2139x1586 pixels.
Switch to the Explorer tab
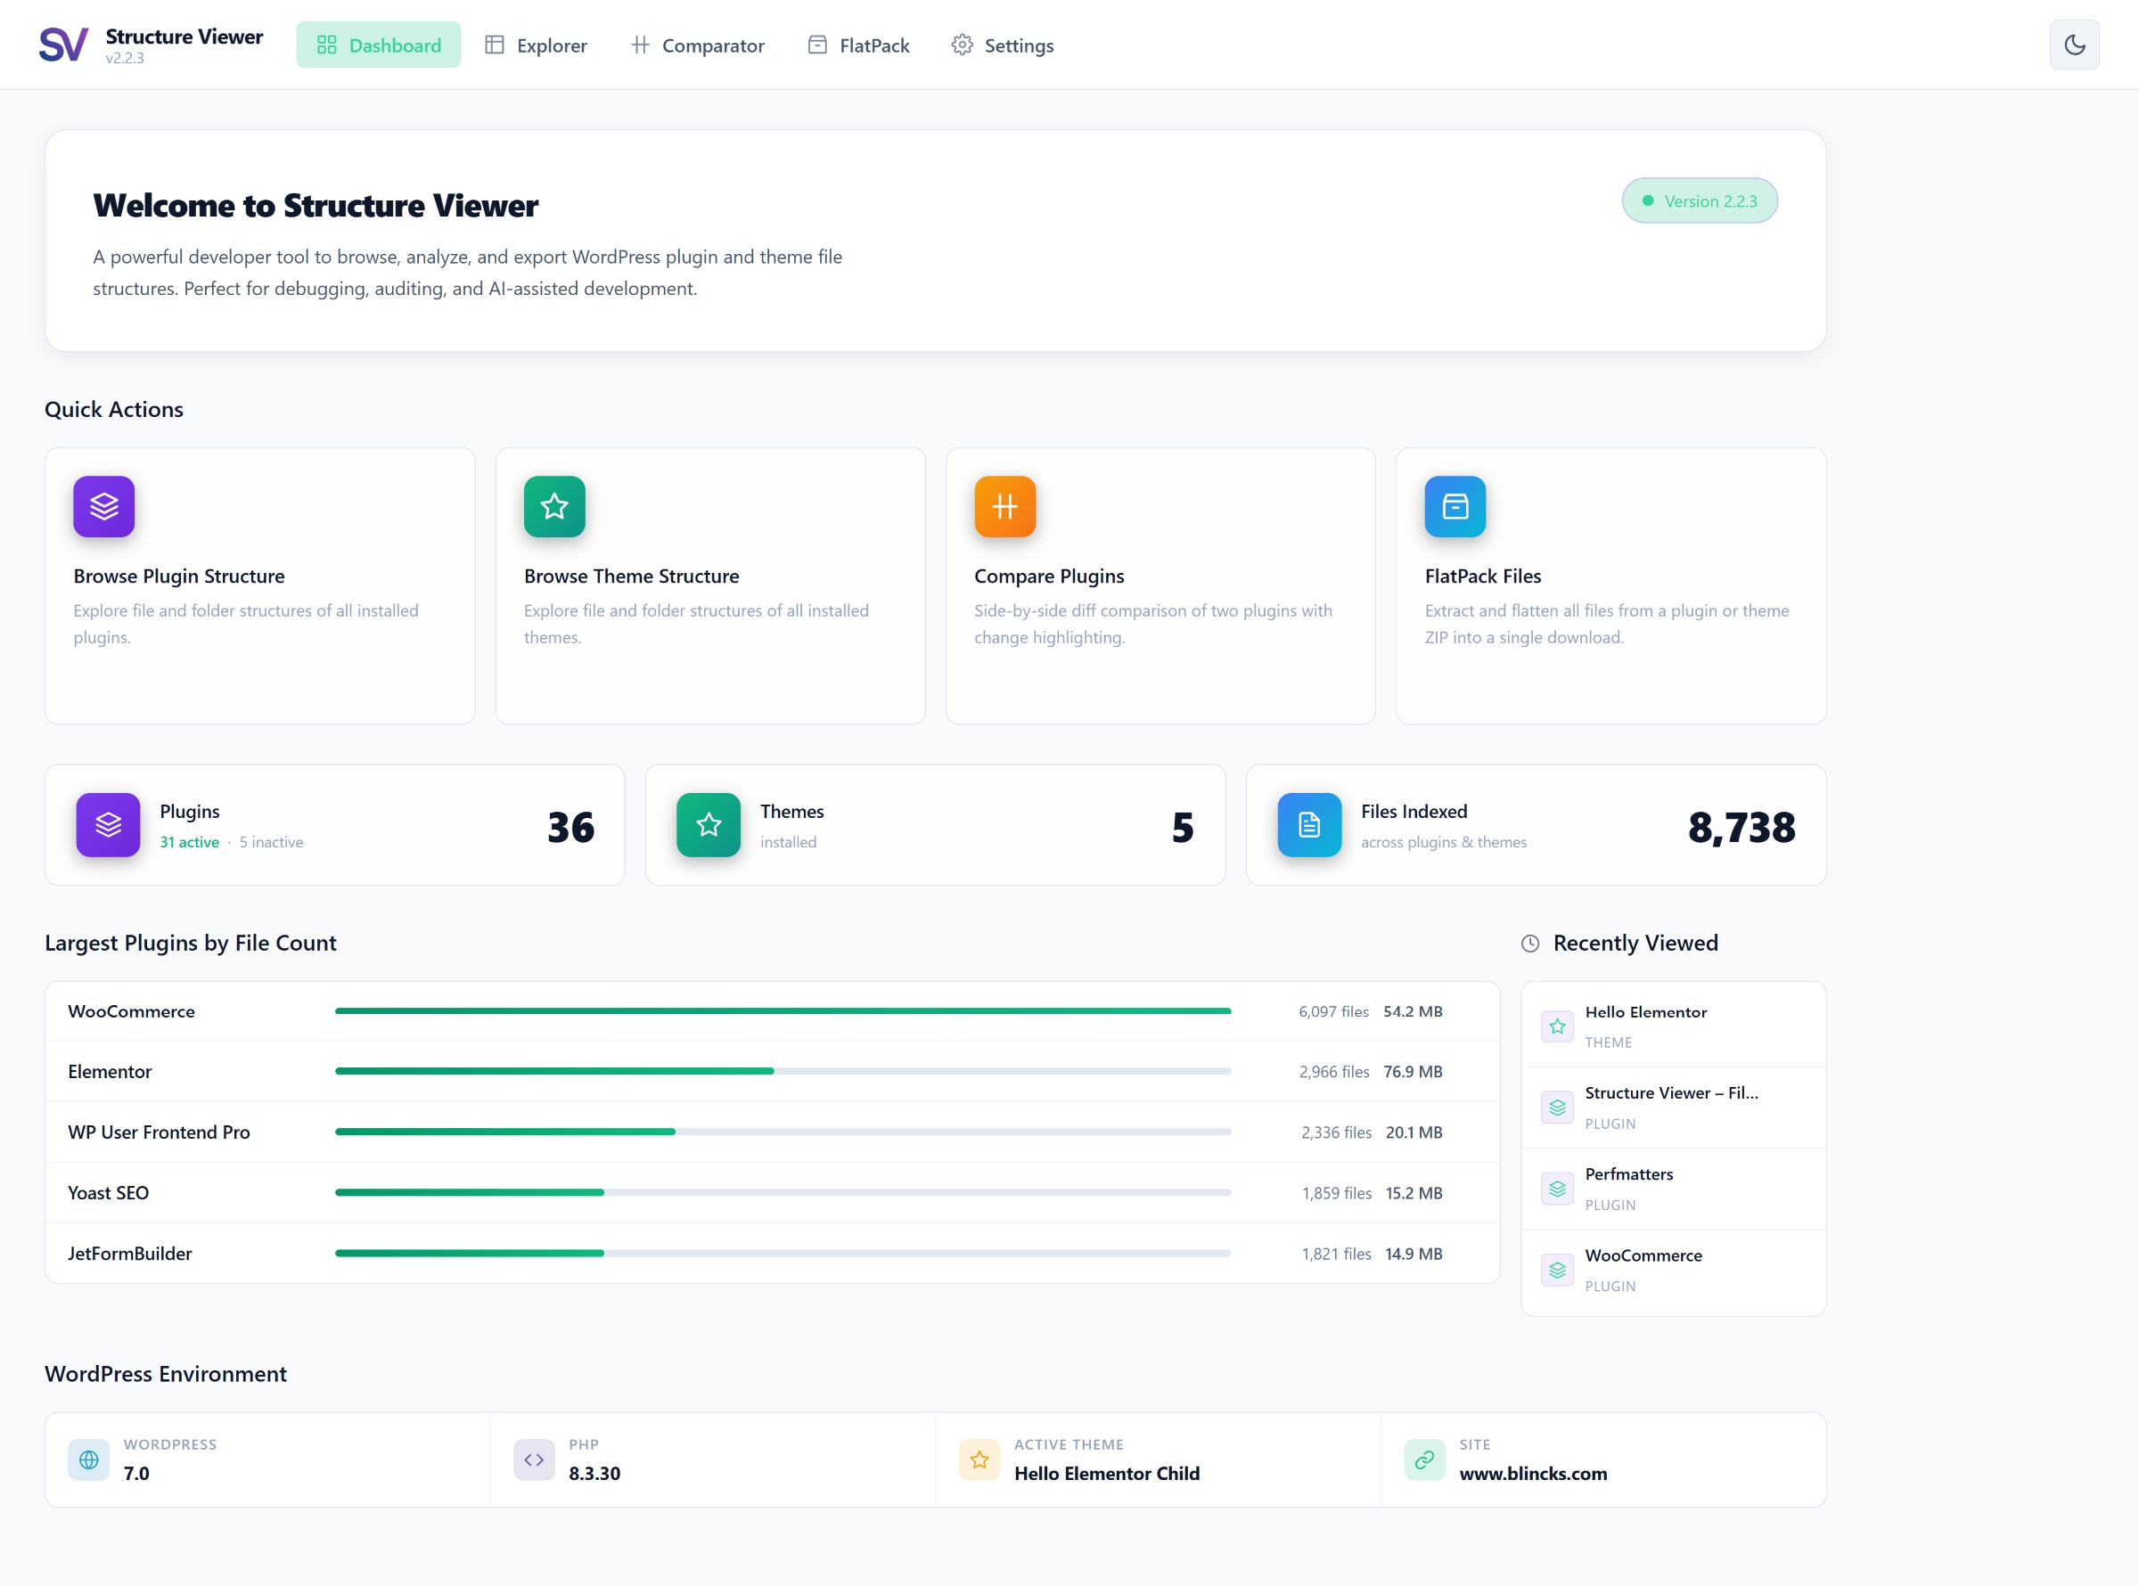[x=536, y=45]
